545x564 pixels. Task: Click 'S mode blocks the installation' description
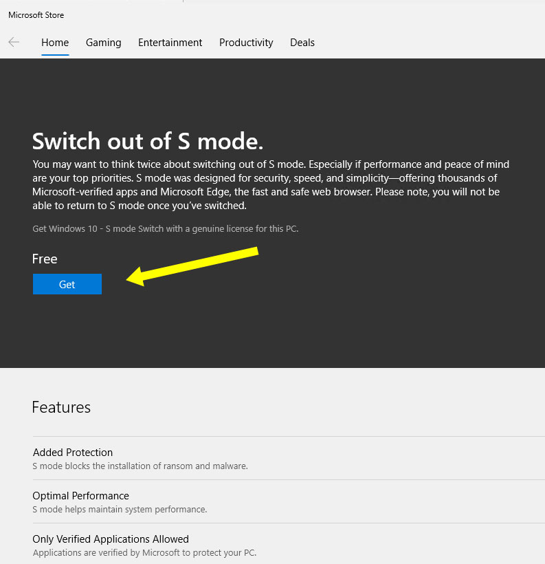tap(140, 466)
